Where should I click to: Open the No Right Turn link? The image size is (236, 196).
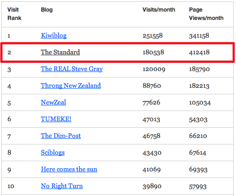tap(62, 186)
